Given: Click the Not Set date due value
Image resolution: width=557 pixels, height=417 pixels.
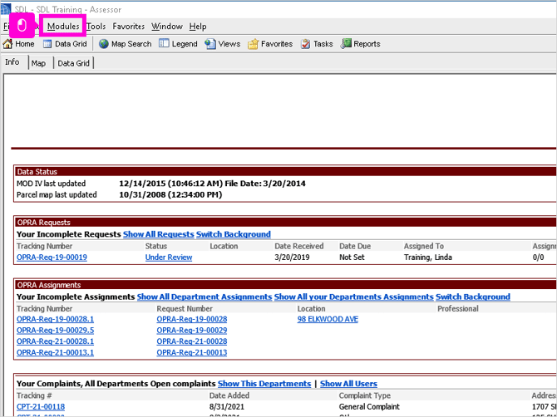Looking at the screenshot, I should pyautogui.click(x=352, y=258).
